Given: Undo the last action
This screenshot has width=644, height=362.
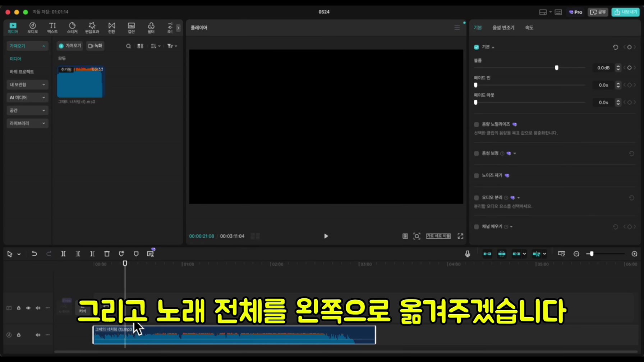Looking at the screenshot, I should point(34,254).
